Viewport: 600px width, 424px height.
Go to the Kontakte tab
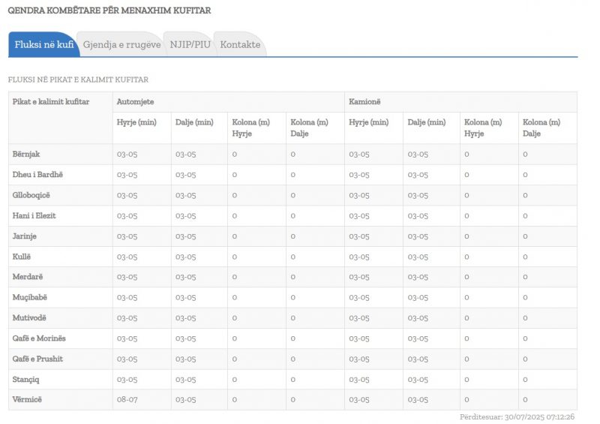click(x=240, y=45)
